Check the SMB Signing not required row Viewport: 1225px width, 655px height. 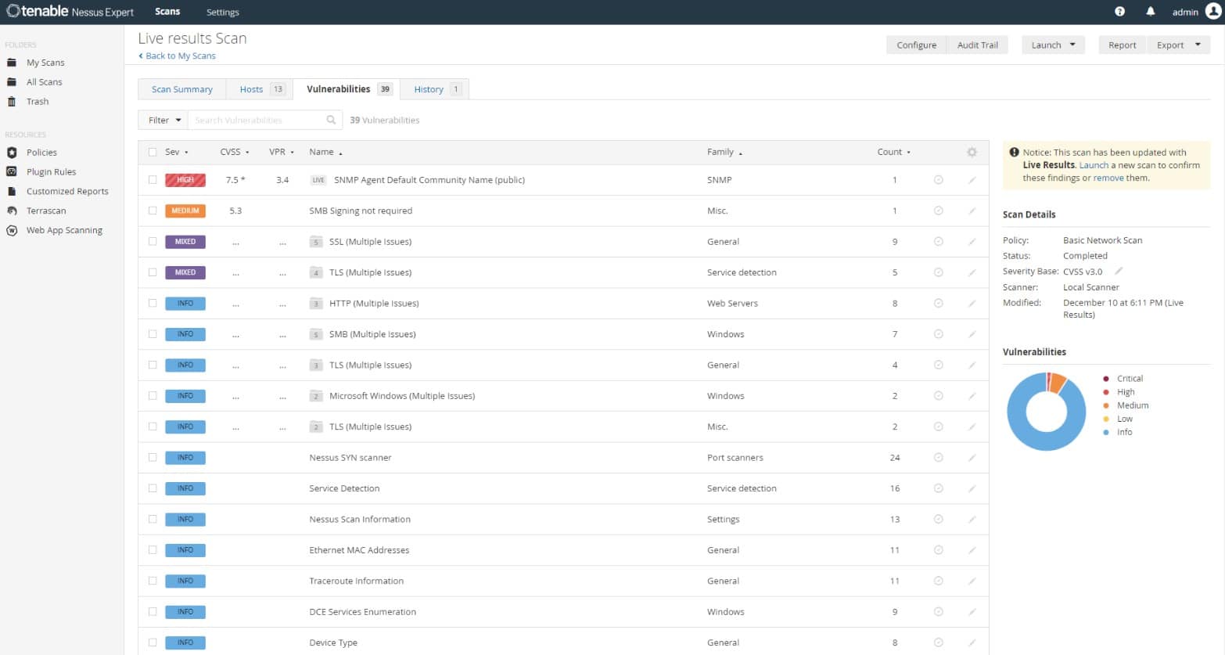coord(153,211)
